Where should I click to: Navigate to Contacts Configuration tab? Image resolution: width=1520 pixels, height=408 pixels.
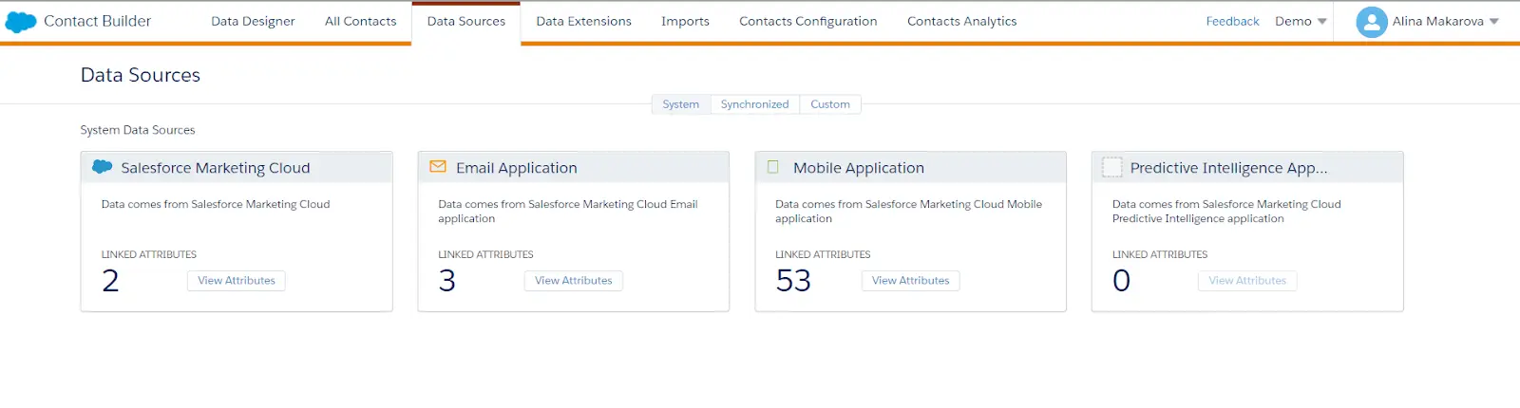[x=807, y=21]
